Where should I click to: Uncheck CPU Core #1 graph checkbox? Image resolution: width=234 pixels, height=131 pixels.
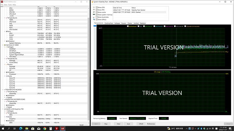pos(144,26)
